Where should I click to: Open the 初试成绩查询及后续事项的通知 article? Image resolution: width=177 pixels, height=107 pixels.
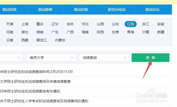click(x=44, y=101)
